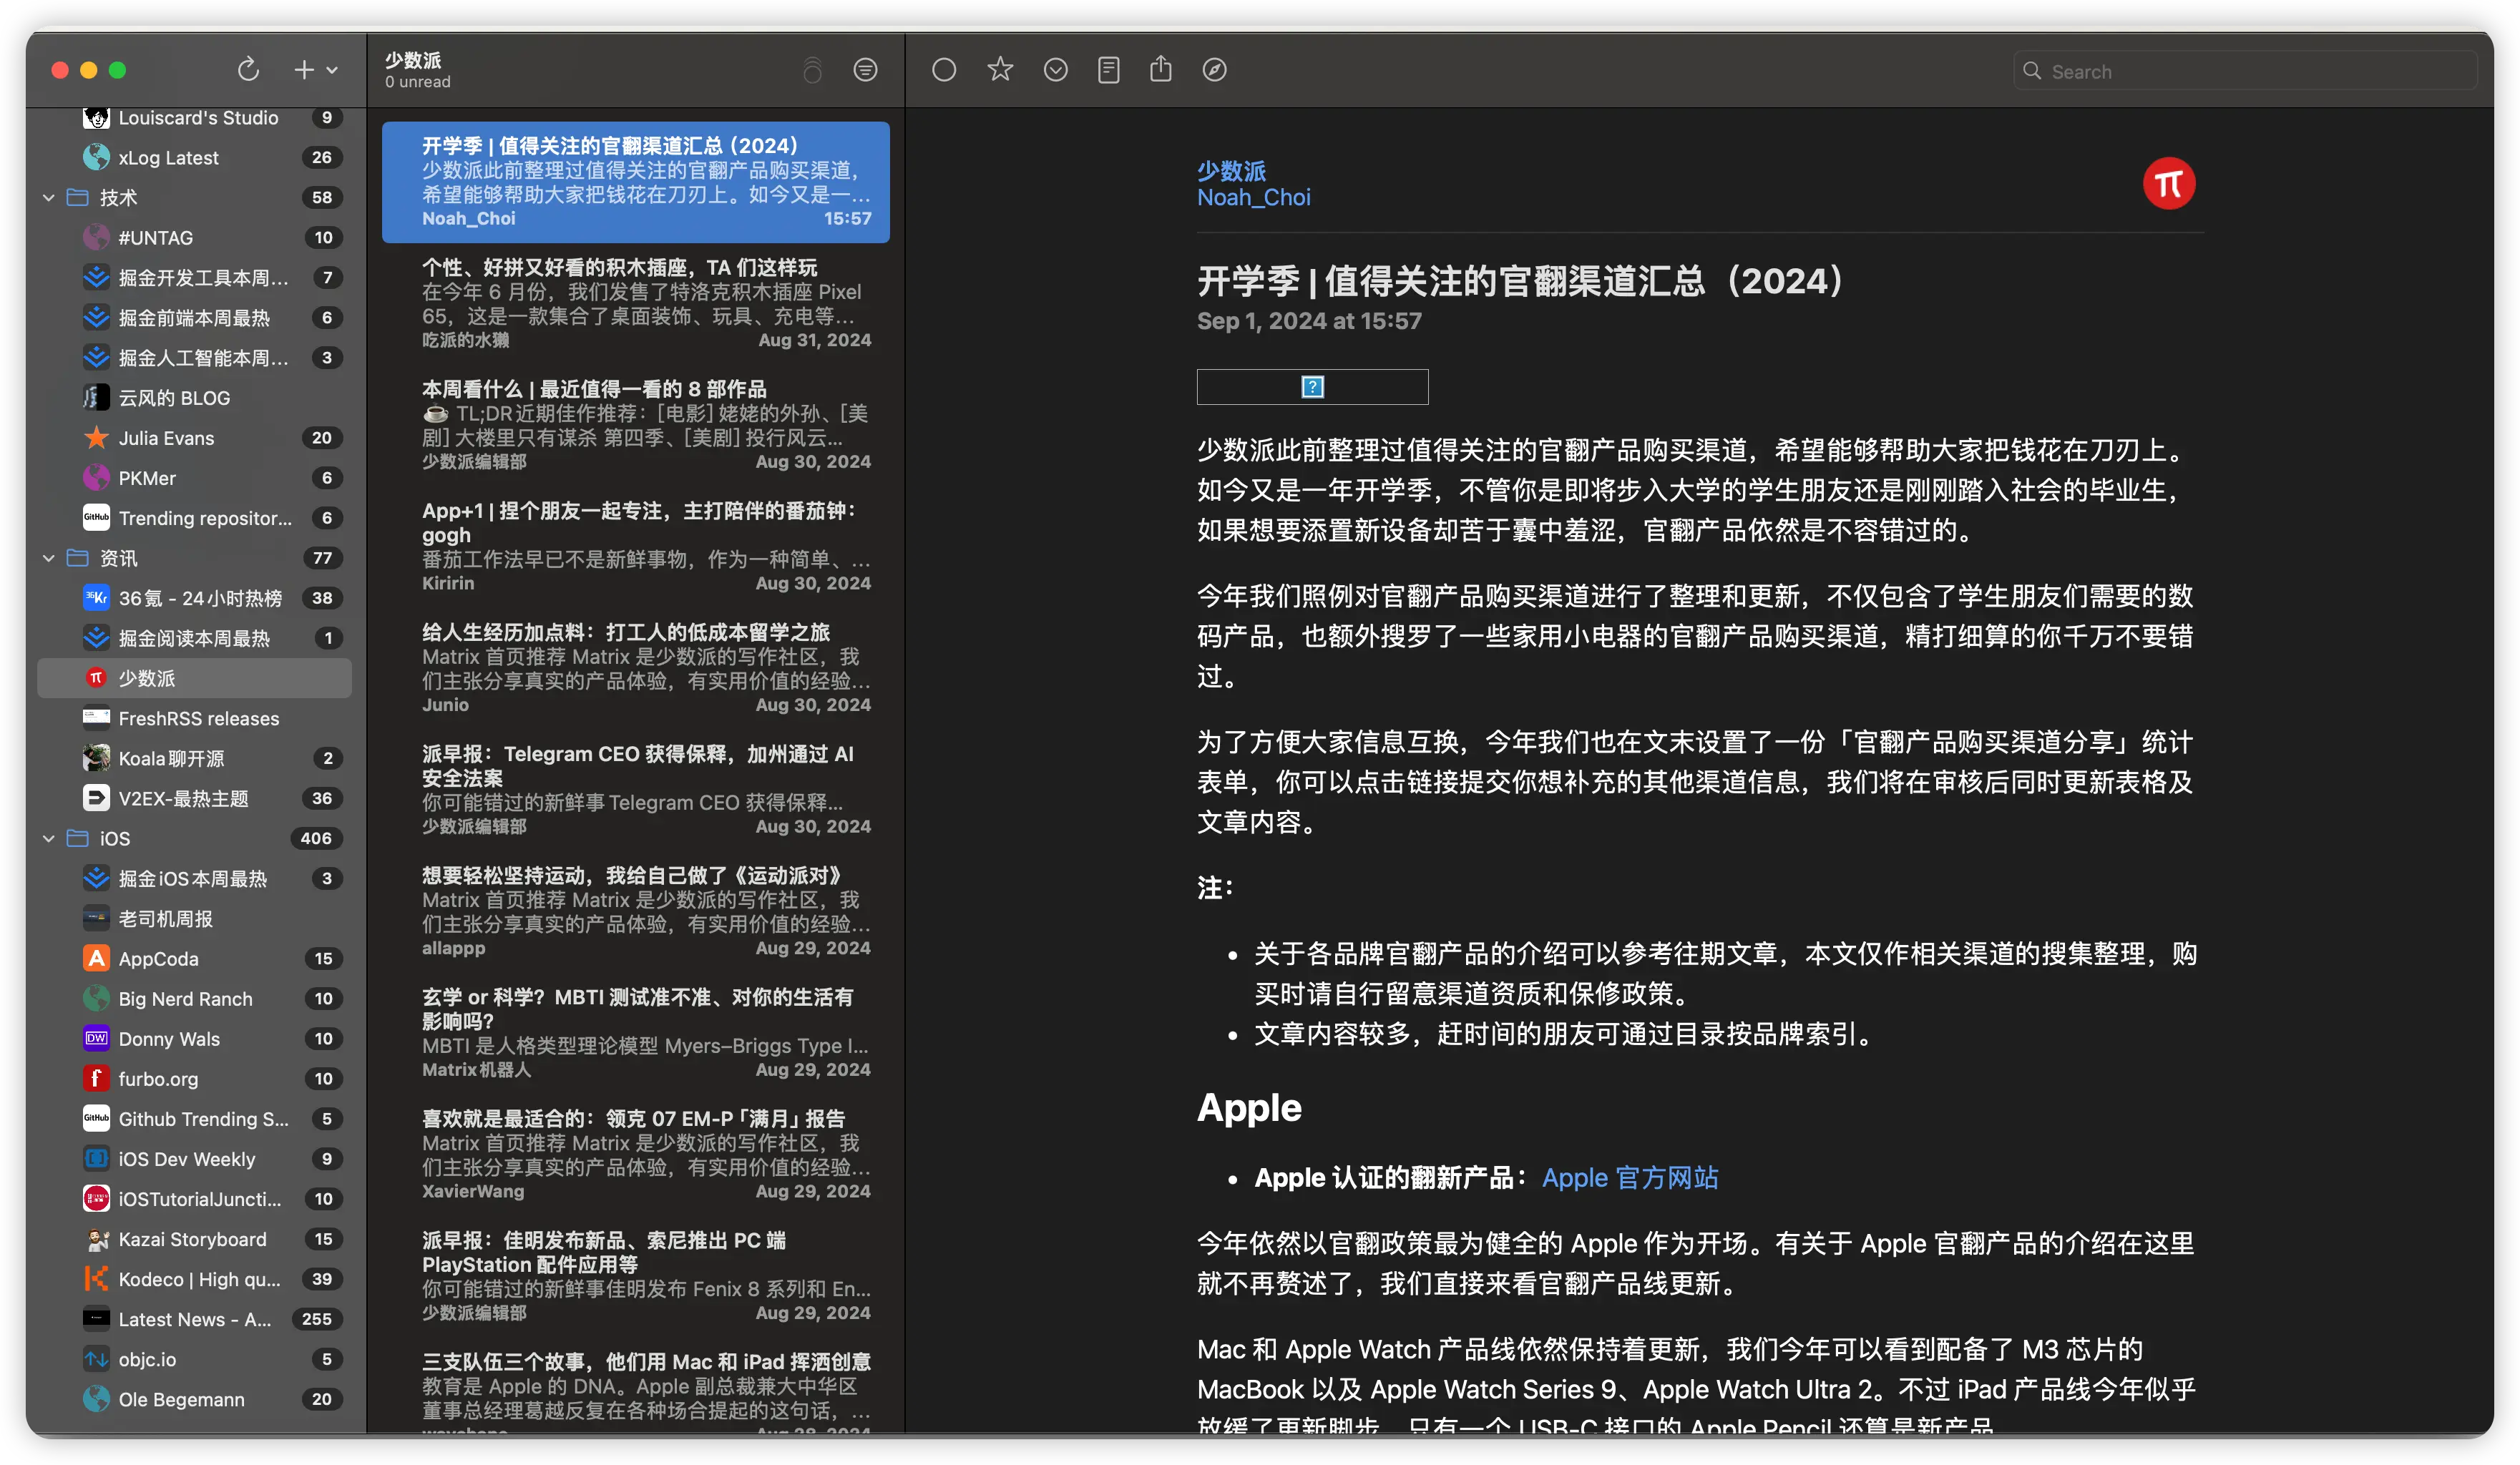Image resolution: width=2520 pixels, height=1465 pixels.
Task: Collapse the iOS folder
Action: pyautogui.click(x=48, y=838)
